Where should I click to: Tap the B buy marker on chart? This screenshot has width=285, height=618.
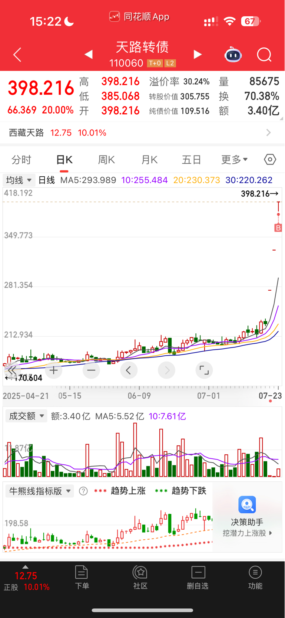278,228
